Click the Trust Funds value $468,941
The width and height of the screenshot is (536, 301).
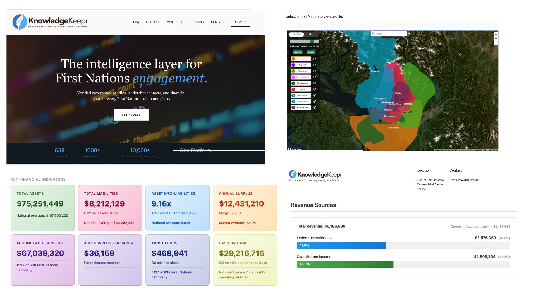click(x=169, y=253)
